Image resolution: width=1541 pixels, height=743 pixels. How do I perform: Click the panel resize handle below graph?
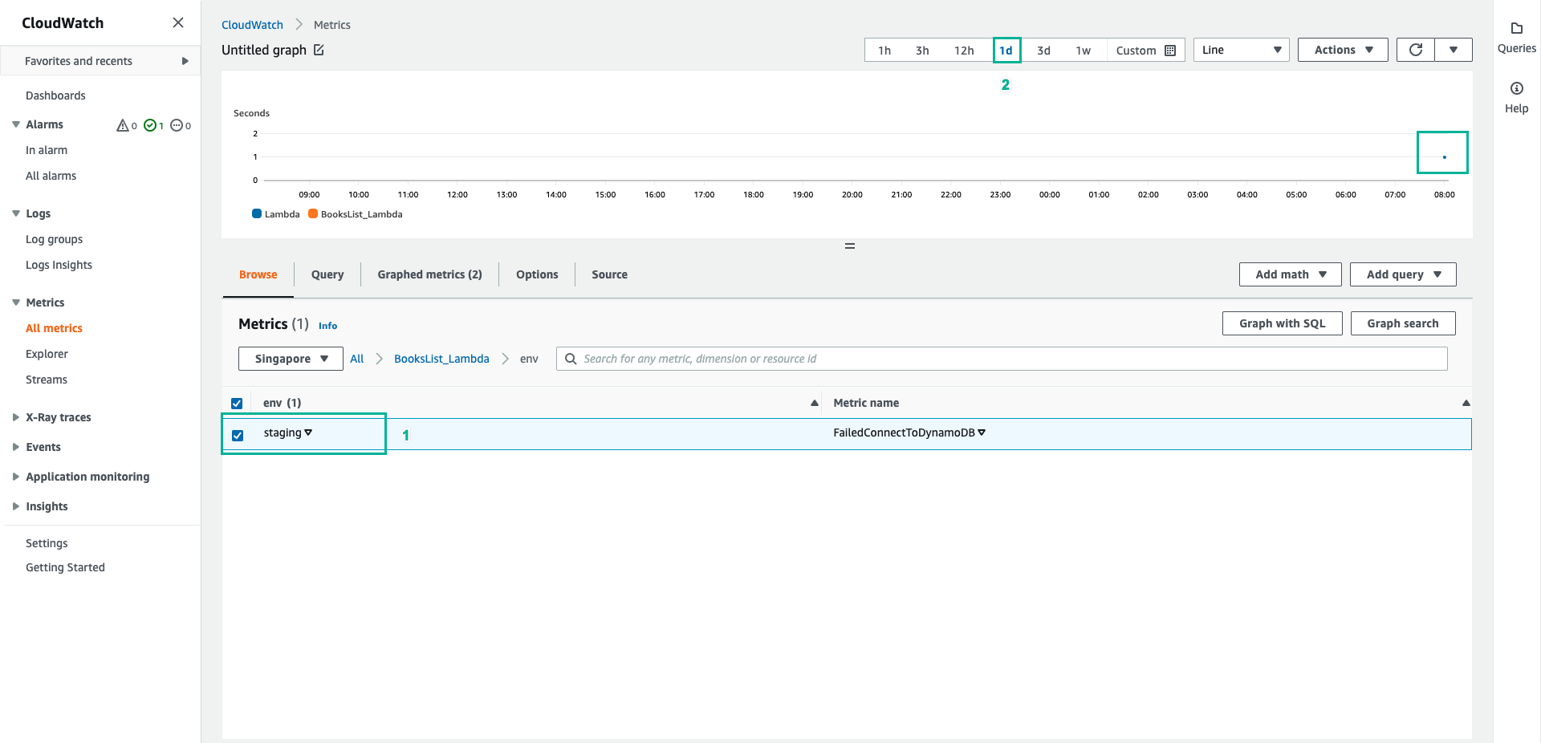coord(850,246)
